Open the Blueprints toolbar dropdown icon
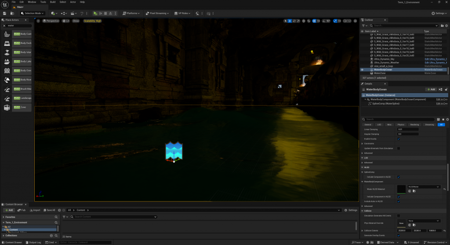Screen dimensions: 450x245 (x=63, y=13)
